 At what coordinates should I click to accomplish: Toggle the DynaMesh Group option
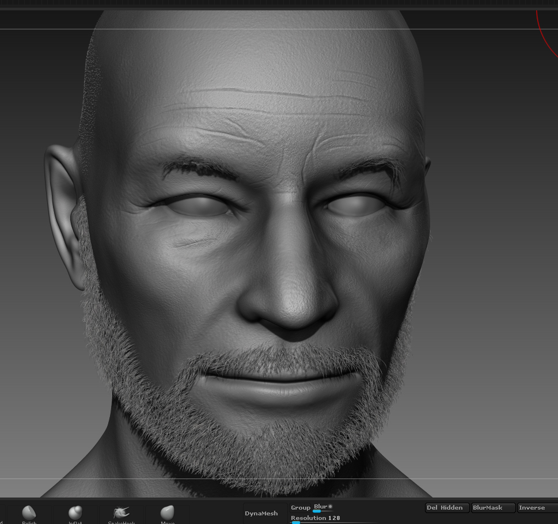[301, 508]
